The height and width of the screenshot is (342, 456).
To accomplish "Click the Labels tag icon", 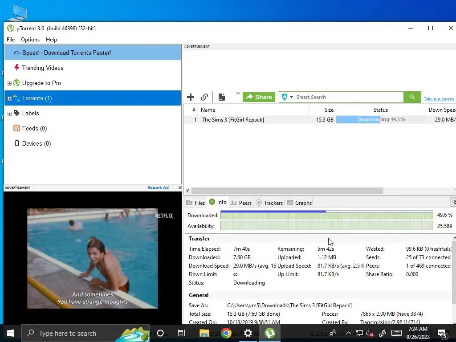I will point(17,113).
